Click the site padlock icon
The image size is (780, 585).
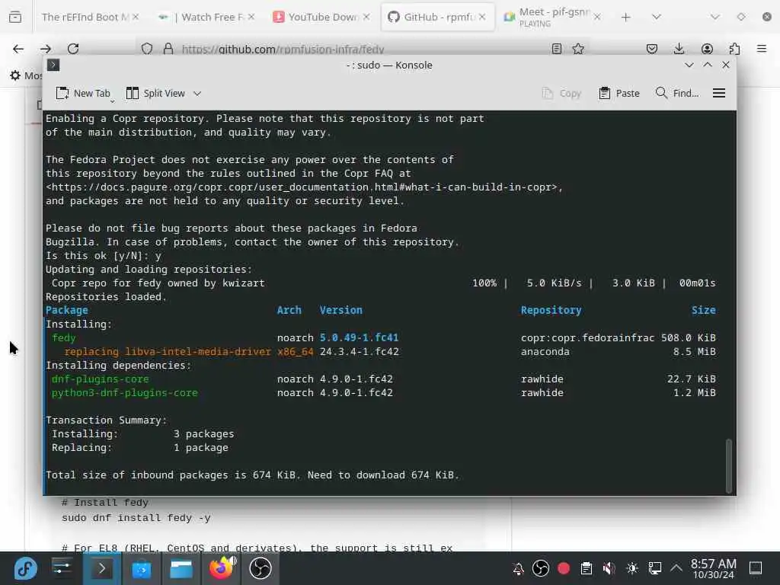click(x=168, y=49)
